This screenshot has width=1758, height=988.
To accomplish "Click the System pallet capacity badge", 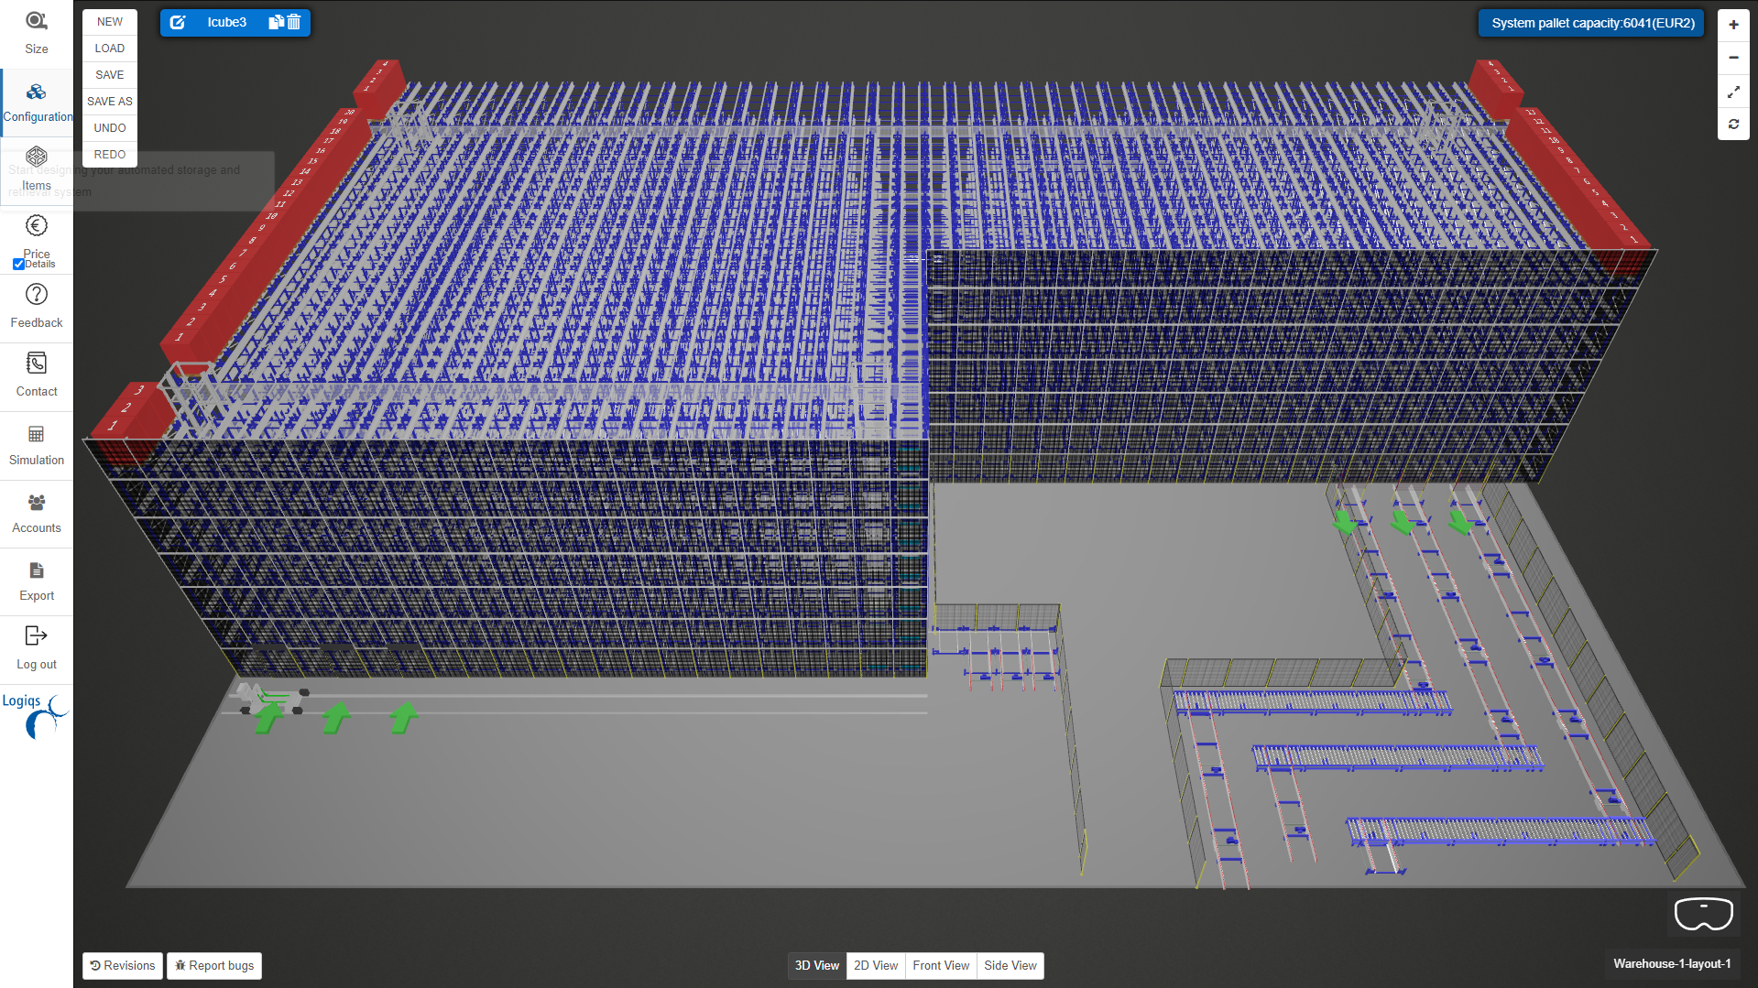I will click(x=1590, y=22).
